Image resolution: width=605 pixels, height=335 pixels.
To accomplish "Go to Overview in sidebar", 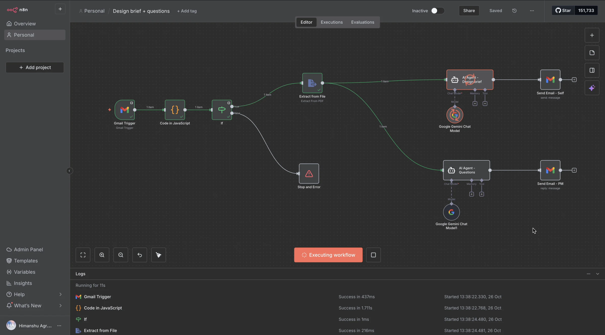I will [35, 24].
